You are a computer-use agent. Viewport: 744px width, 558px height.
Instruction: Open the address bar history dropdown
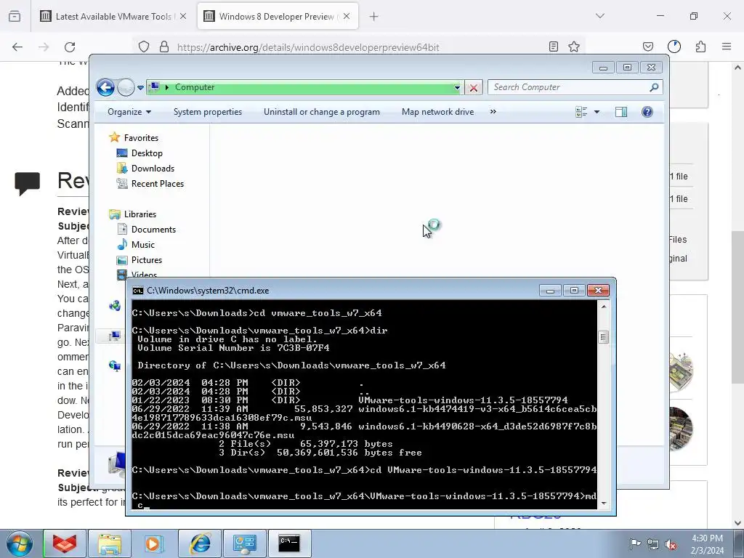457,87
